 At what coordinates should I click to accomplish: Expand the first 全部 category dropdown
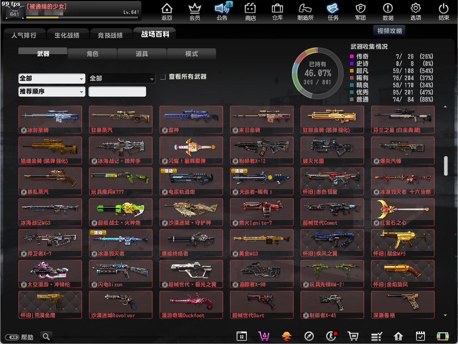pyautogui.click(x=51, y=78)
